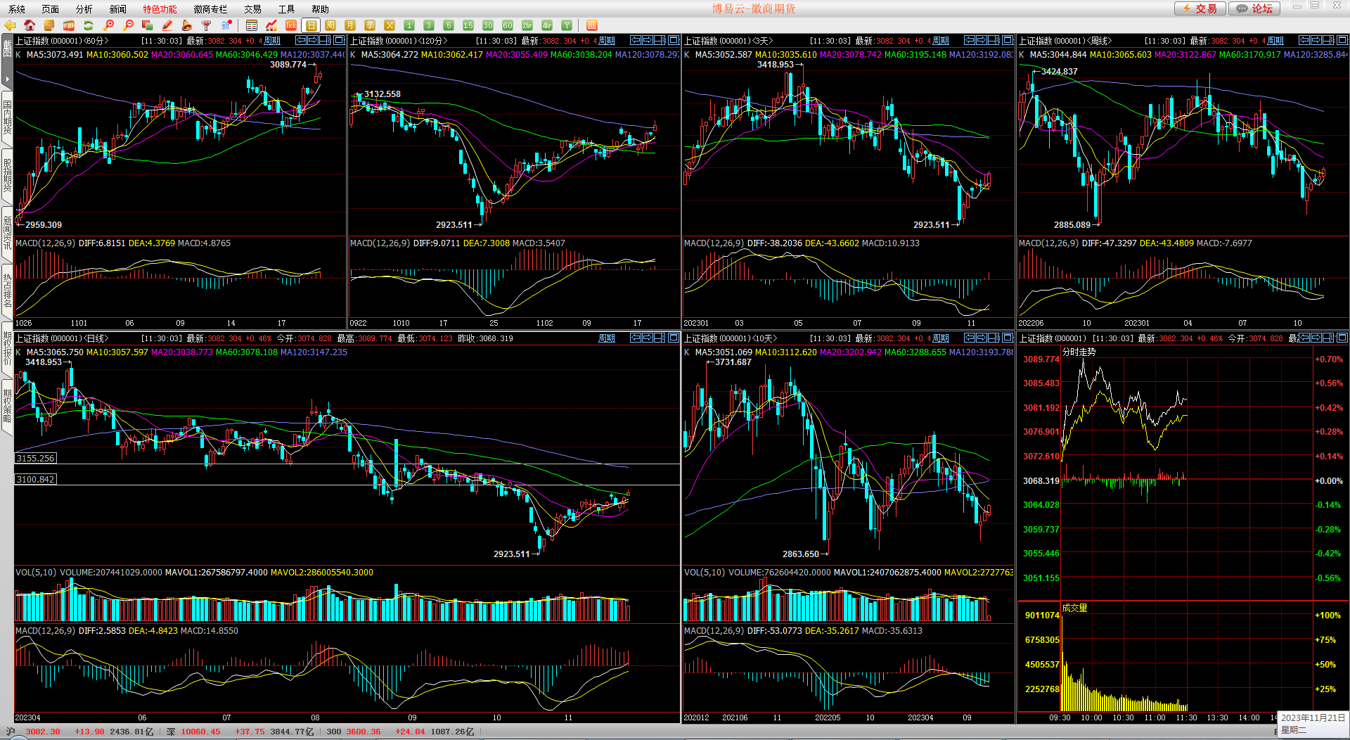The image size is (1350, 740).
Task: Click the zoom-out magnifier toolbar icon
Action: (x=128, y=25)
